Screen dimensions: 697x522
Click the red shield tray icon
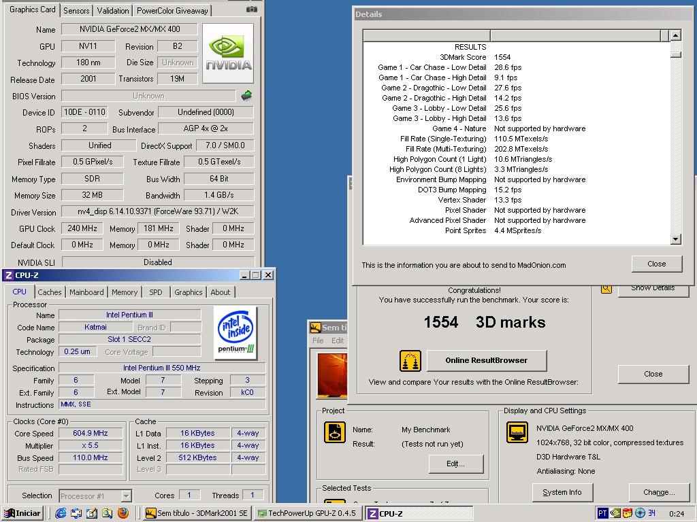[x=627, y=513]
